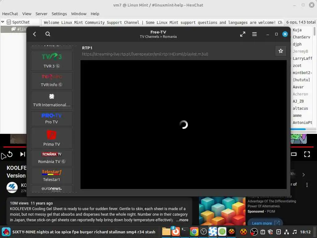
Task: Open the network connections tray icon
Action: (x=286, y=232)
